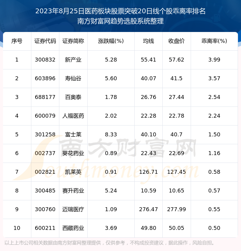Select stock code 002821
The width and height of the screenshot is (241, 251).
tap(45, 172)
